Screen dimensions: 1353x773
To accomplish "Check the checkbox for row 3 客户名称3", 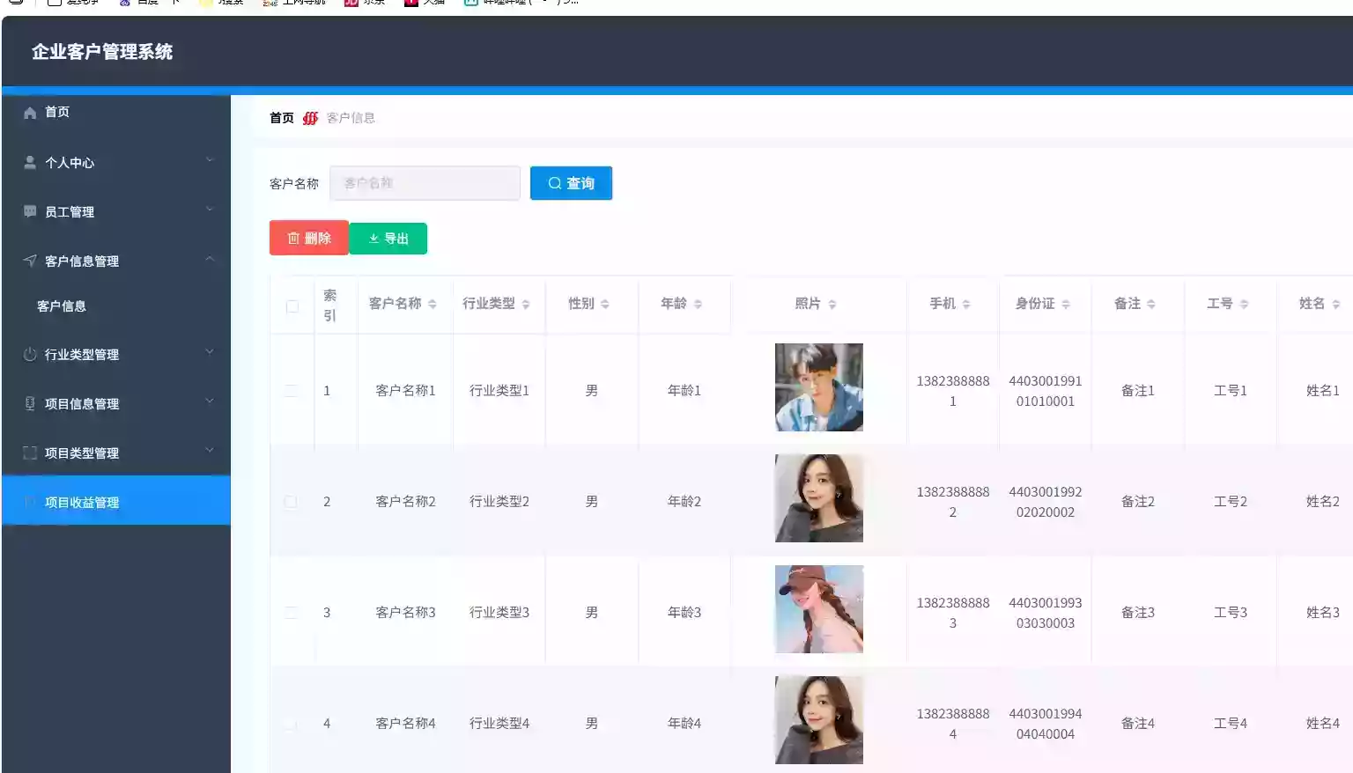I will click(291, 612).
